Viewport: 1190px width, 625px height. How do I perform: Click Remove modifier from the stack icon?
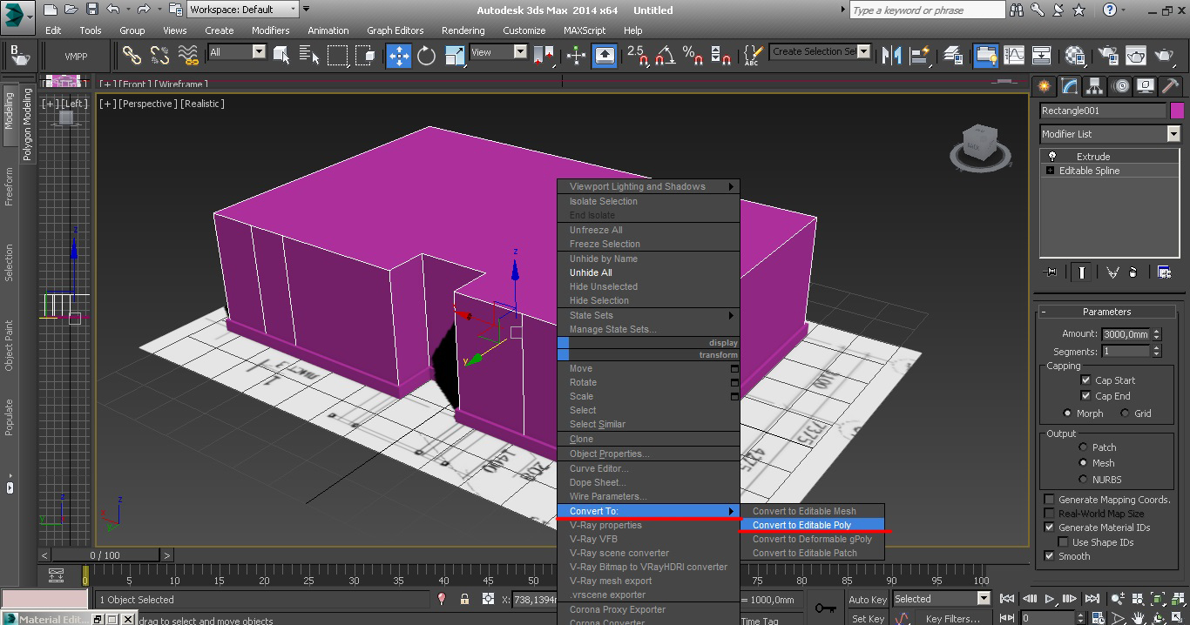[x=1133, y=272]
